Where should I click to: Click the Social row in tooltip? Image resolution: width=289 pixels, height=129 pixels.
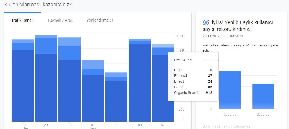click(193, 87)
